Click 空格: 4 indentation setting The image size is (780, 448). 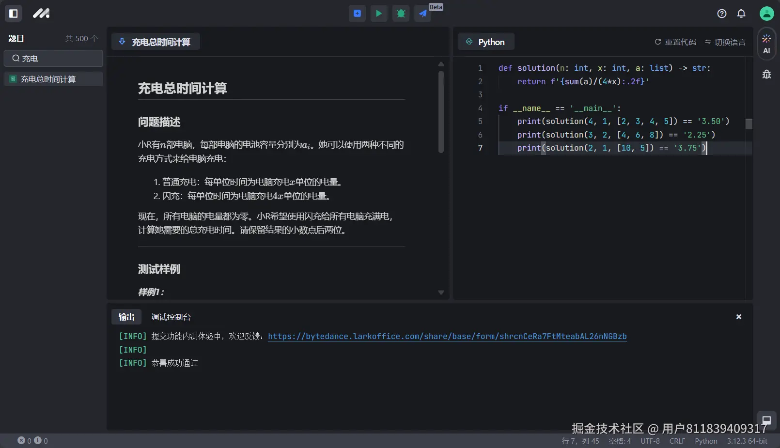620,441
